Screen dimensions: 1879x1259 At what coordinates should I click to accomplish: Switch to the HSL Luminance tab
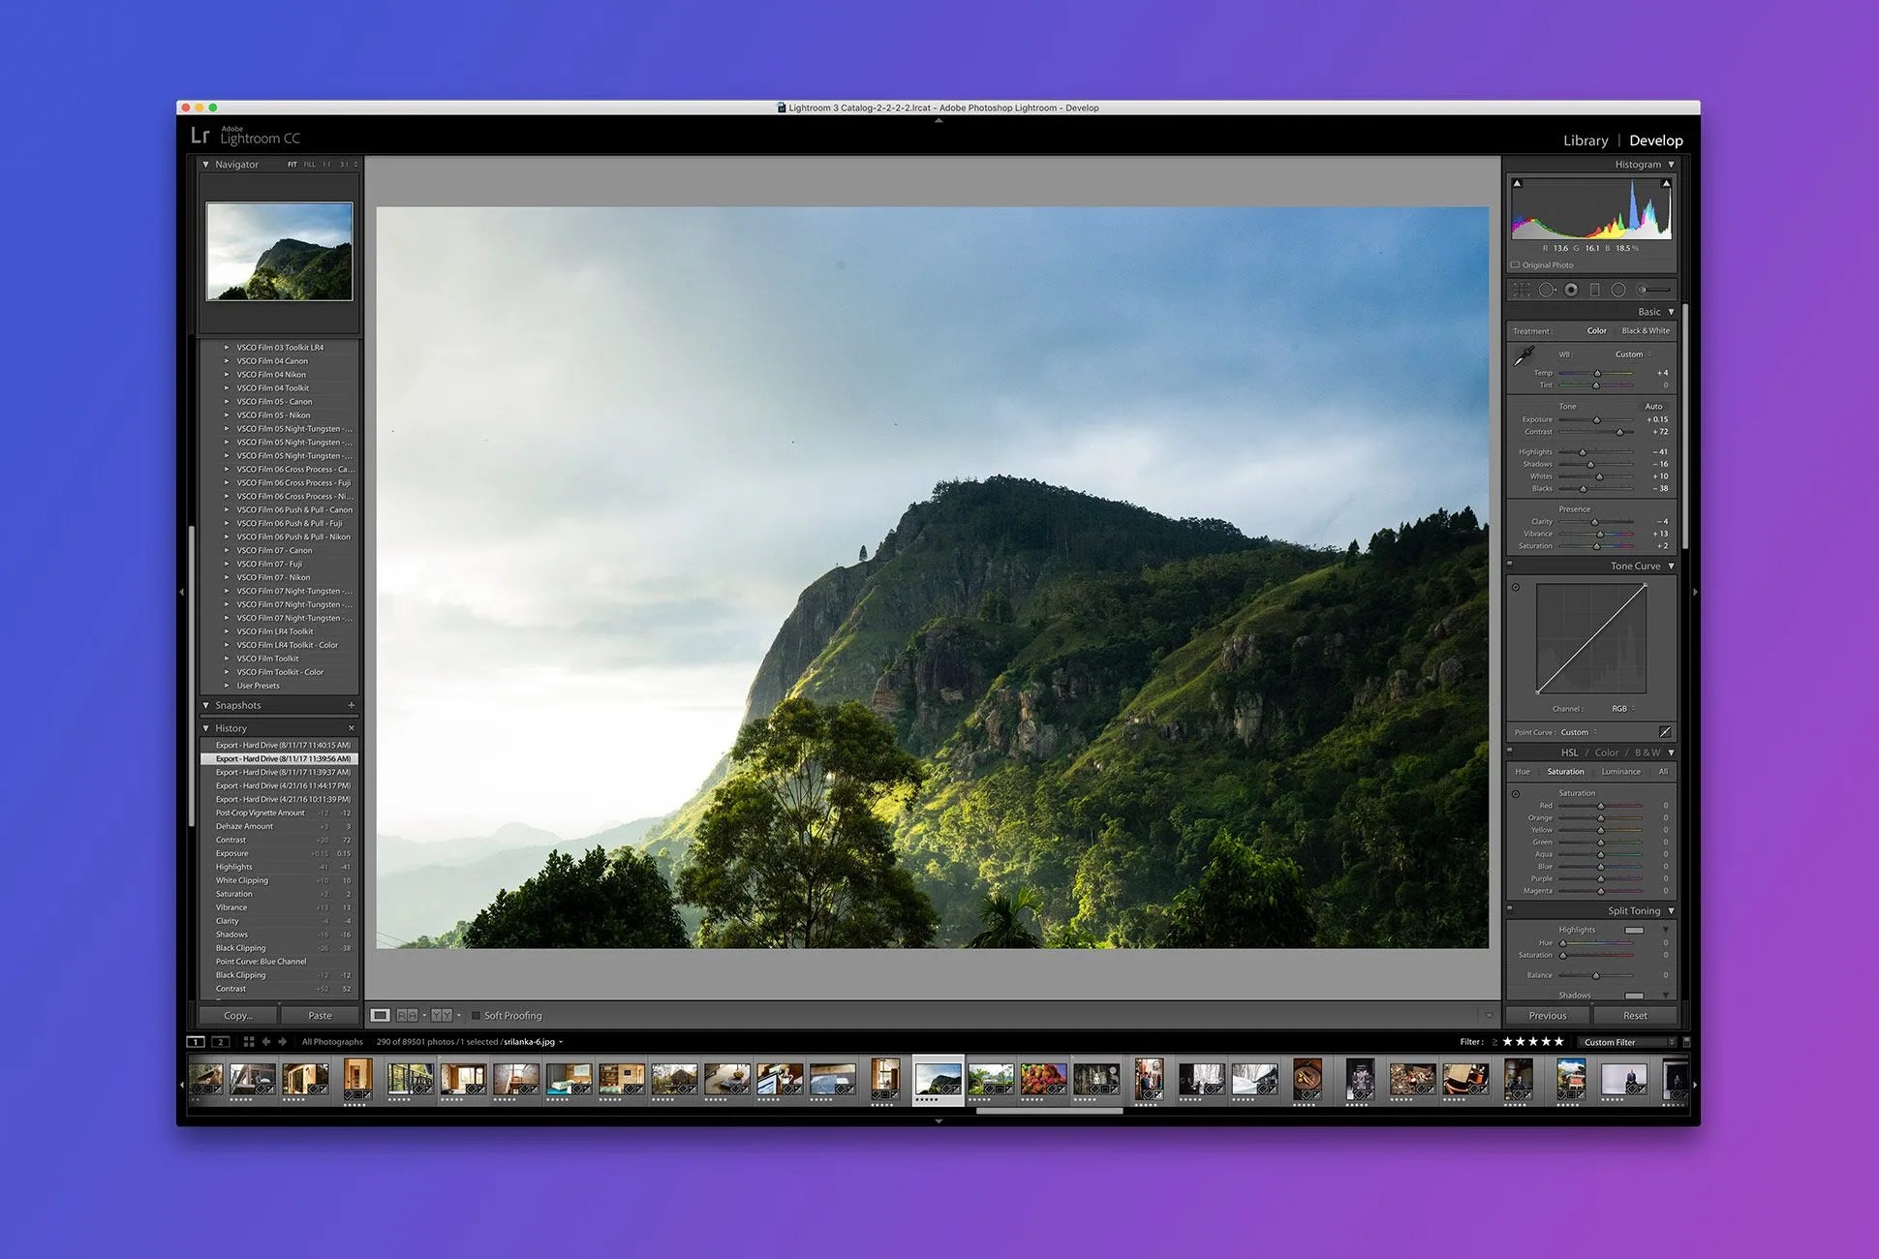(1620, 772)
